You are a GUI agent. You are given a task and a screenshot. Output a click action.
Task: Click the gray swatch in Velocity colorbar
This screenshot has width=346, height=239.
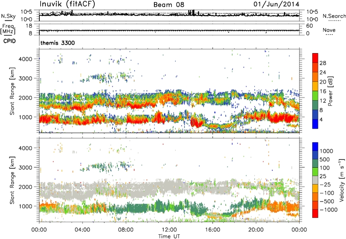(315, 180)
